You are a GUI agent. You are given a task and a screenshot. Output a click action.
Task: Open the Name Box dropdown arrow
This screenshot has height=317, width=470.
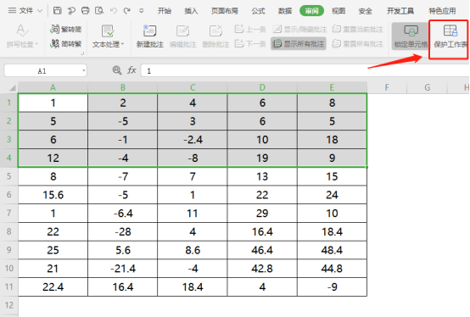84,71
